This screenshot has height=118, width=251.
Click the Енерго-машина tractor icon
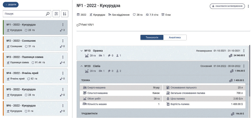tap(85, 88)
